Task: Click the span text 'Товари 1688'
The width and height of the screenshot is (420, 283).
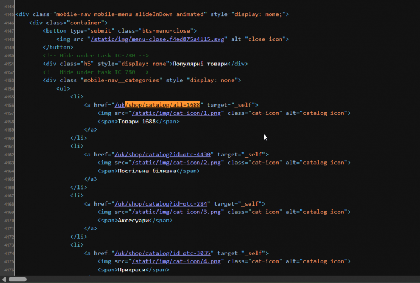Action: pos(137,122)
